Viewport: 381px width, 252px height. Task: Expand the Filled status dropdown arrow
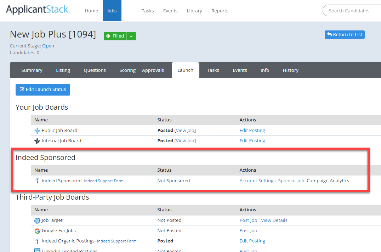[x=131, y=36]
